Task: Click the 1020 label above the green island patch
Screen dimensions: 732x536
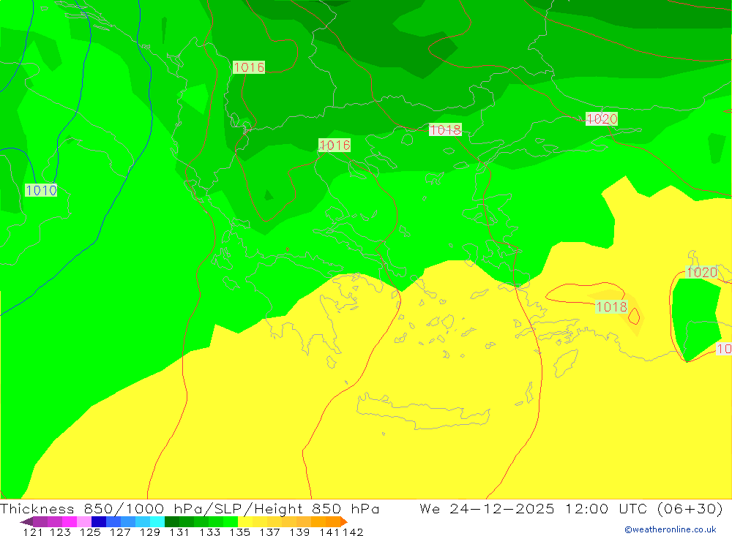Action: [702, 272]
